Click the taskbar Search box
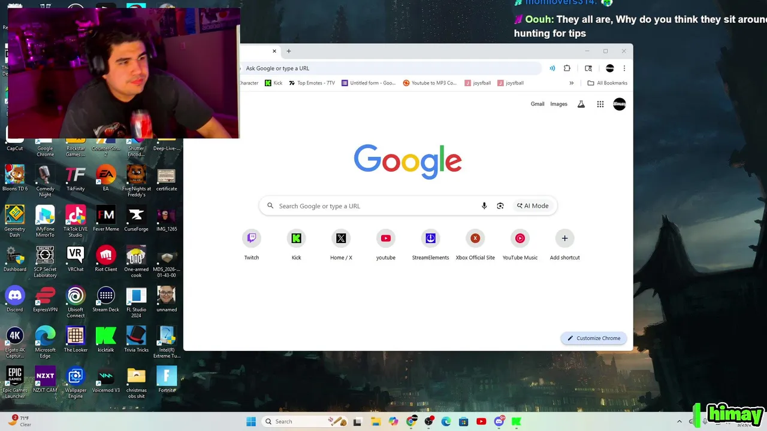Screen dimensions: 767x431 tap(306, 421)
